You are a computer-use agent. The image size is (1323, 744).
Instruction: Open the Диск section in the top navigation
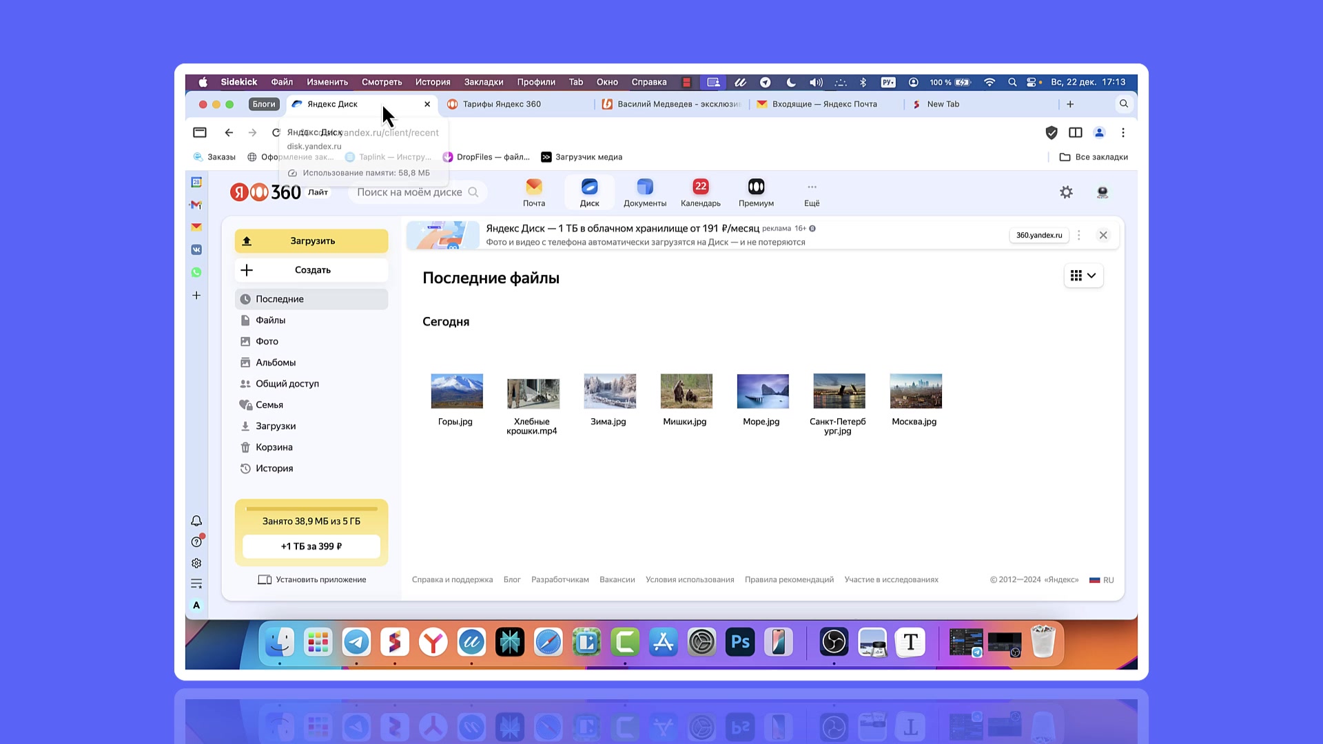589,192
